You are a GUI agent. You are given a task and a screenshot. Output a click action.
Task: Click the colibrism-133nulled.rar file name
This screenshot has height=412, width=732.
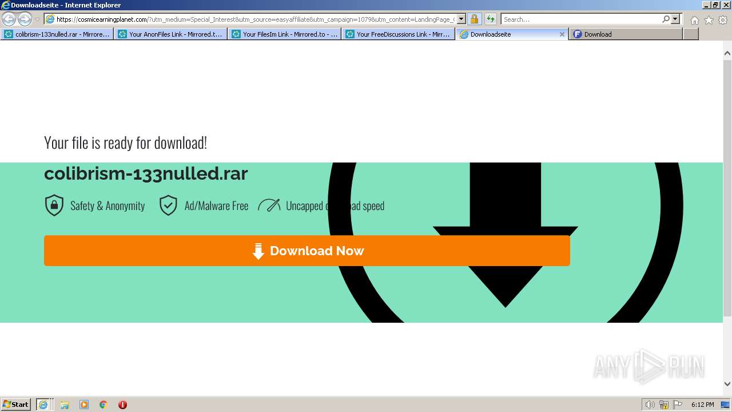(146, 173)
